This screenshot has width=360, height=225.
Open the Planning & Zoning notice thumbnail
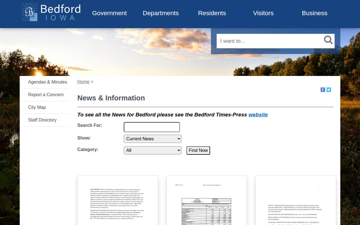(x=296, y=200)
